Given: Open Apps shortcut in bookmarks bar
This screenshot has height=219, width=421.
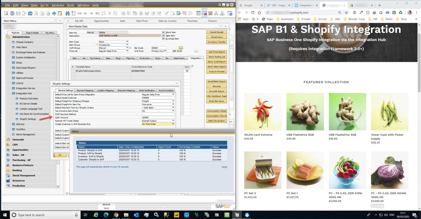Looking at the screenshot, I should pyautogui.click(x=243, y=19).
